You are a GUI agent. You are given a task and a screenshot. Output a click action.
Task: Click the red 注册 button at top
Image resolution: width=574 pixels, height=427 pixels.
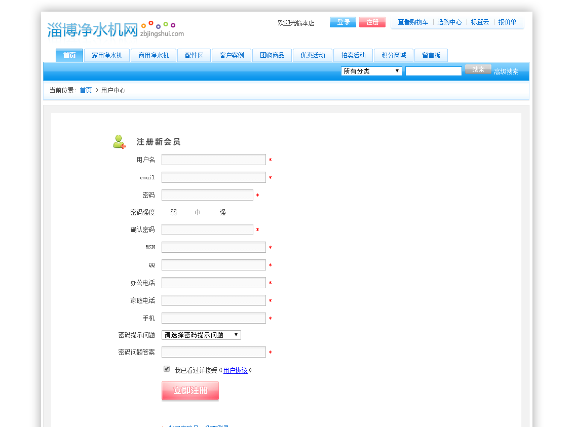(372, 22)
